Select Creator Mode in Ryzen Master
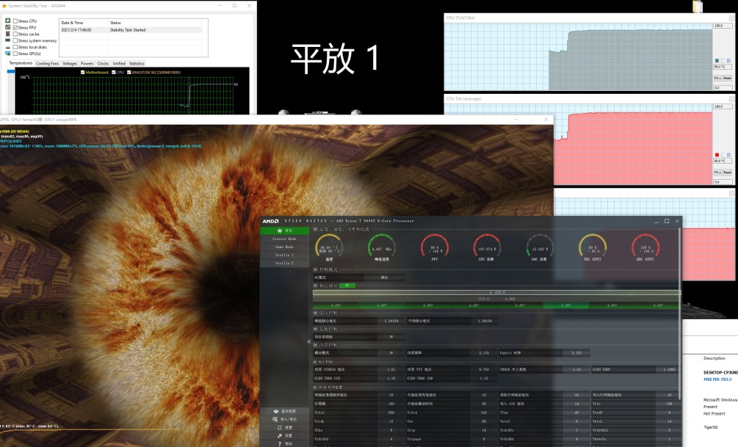 [x=284, y=239]
